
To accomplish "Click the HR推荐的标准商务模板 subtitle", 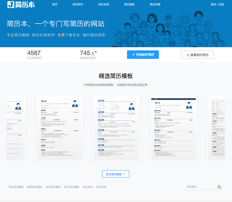I will [116, 85].
